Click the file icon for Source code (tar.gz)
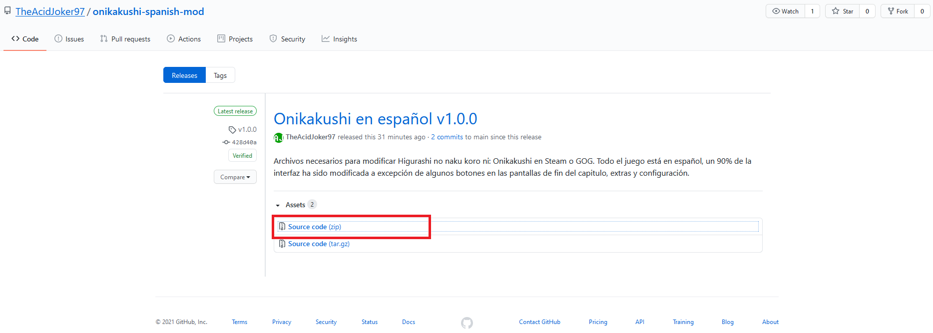Image resolution: width=933 pixels, height=333 pixels. point(282,244)
